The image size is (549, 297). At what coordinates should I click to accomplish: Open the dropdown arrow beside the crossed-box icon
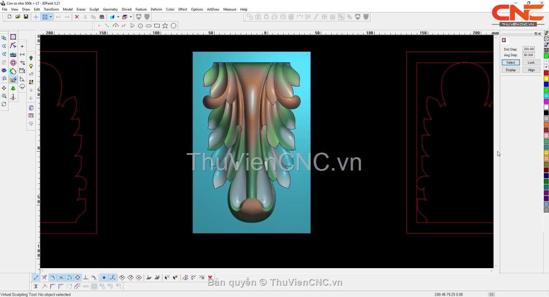[x=51, y=17]
